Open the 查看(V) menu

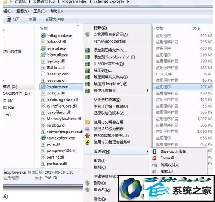click(22, 11)
